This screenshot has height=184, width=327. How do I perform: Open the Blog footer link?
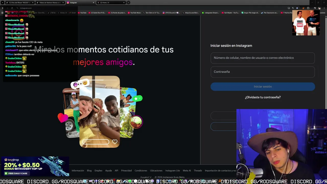(x=89, y=171)
